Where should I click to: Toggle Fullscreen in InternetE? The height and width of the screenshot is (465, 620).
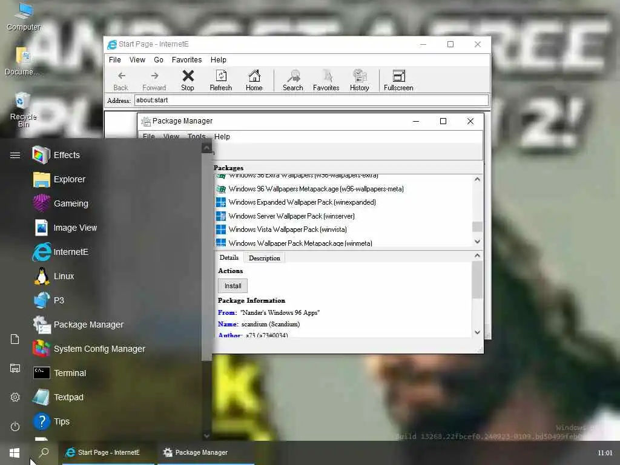pos(398,81)
